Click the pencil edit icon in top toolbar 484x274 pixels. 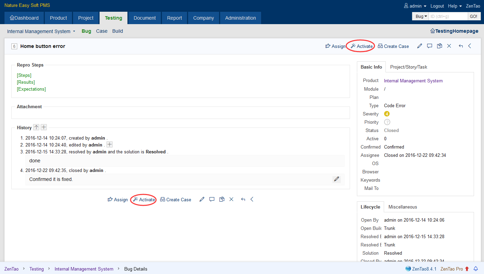pyautogui.click(x=420, y=46)
